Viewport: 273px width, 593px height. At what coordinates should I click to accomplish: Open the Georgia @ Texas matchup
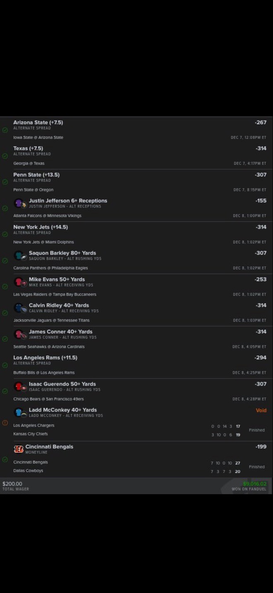click(29, 163)
